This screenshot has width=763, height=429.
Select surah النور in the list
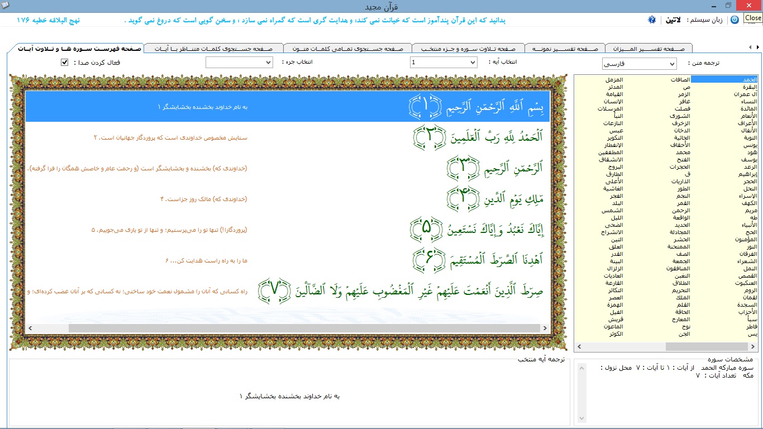click(751, 247)
